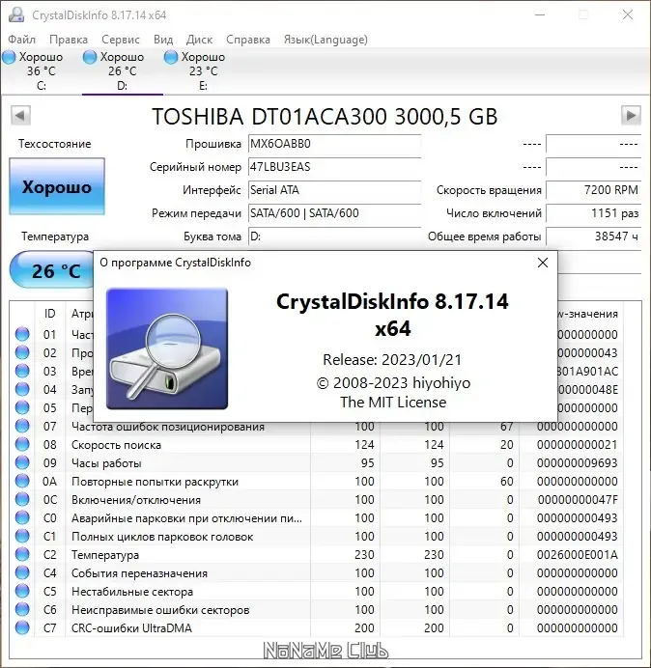The height and width of the screenshot is (668, 651).
Task: Click status dot for attribute 05
Action: pyautogui.click(x=22, y=407)
